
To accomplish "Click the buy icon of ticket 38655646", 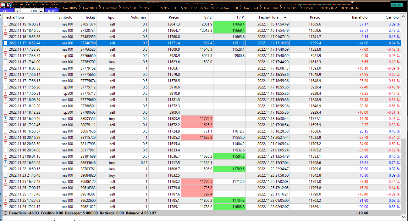I will (x=5, y=162).
